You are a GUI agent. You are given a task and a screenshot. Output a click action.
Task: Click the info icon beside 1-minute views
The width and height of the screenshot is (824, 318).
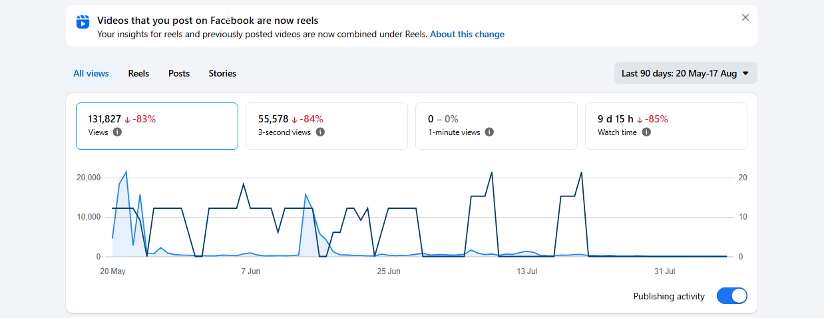click(x=489, y=132)
